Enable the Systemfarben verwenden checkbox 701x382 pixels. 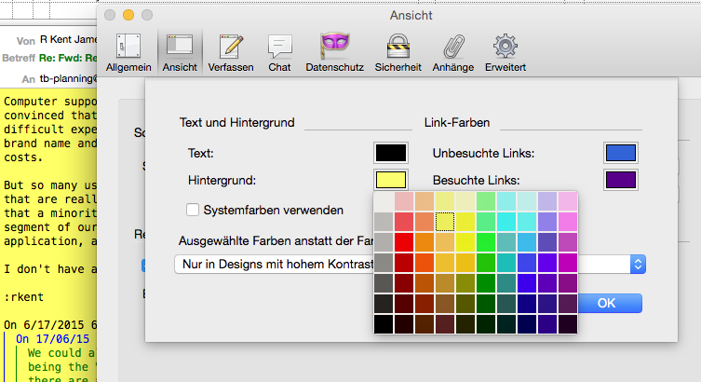(x=194, y=210)
